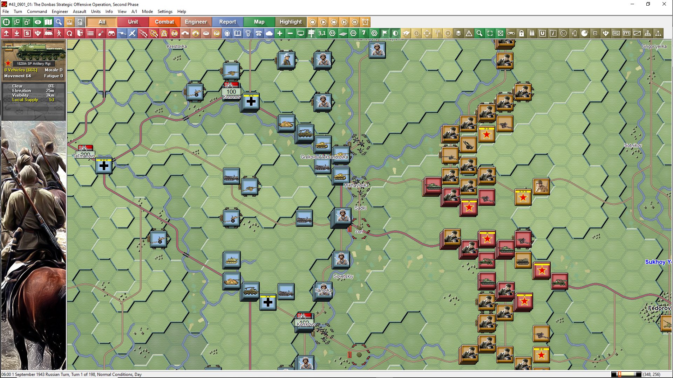Toggle the half-circle contrast map icon

click(x=395, y=33)
